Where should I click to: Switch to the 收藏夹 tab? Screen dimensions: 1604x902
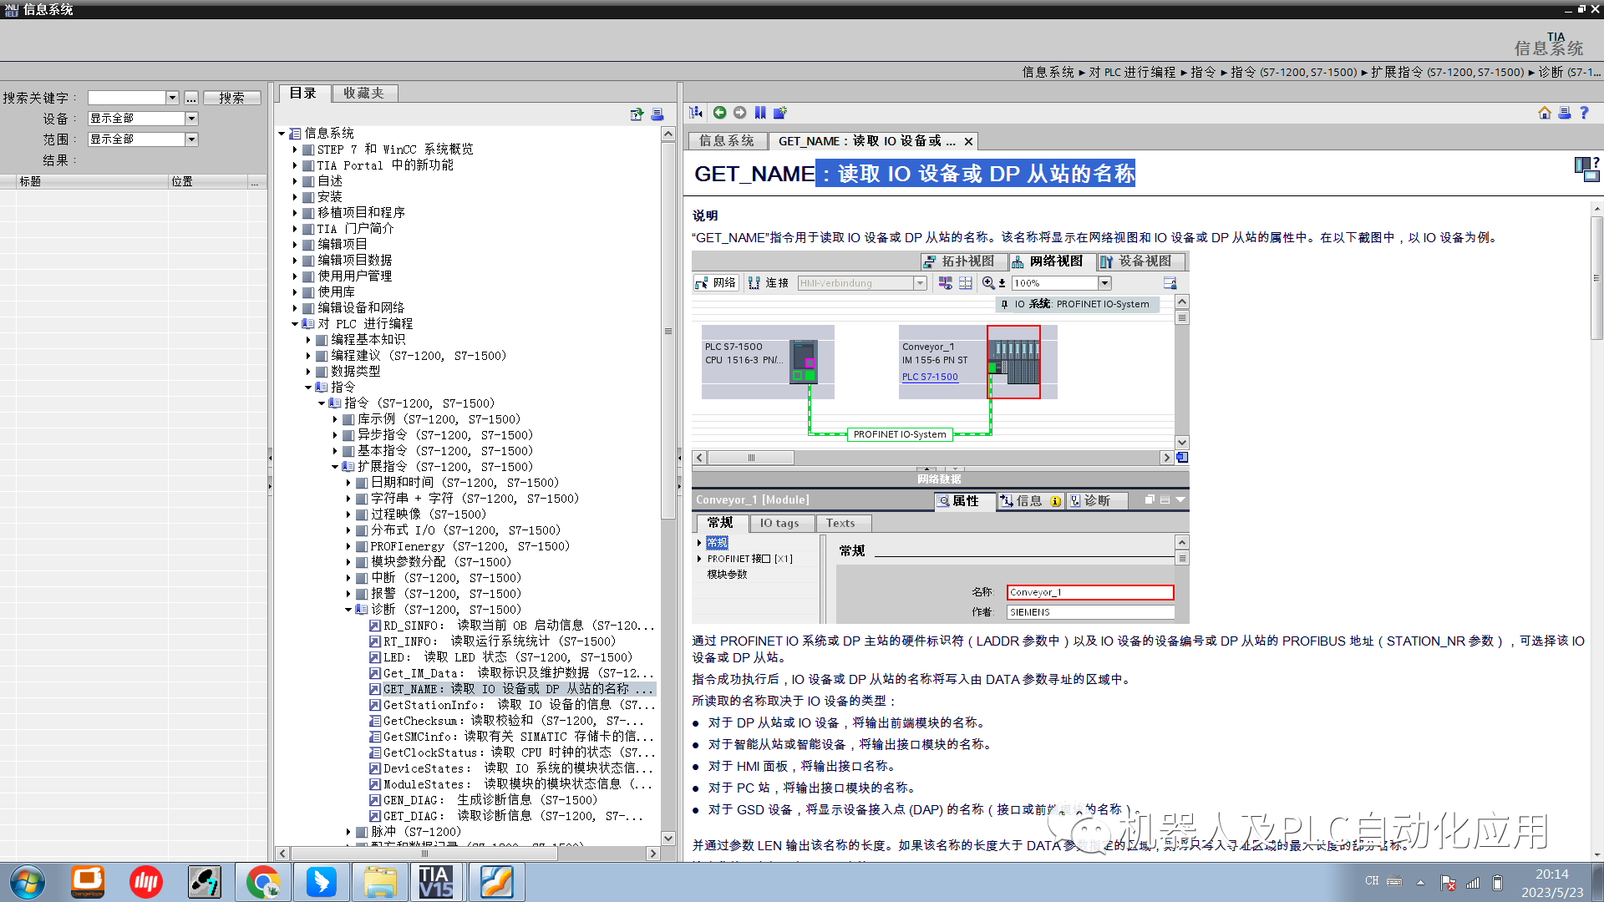[x=364, y=93]
